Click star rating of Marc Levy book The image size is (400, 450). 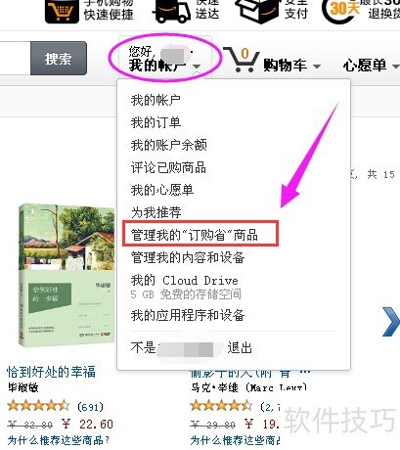[x=221, y=406]
